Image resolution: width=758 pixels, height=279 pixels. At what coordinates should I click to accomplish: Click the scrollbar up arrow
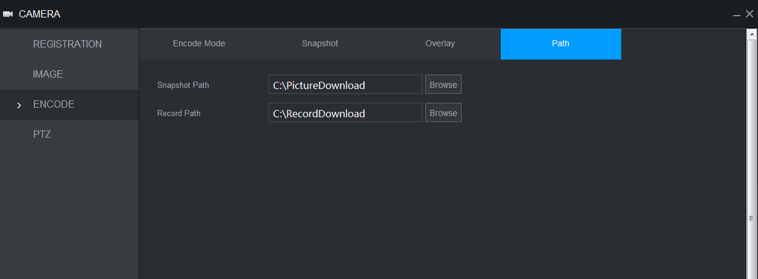751,34
